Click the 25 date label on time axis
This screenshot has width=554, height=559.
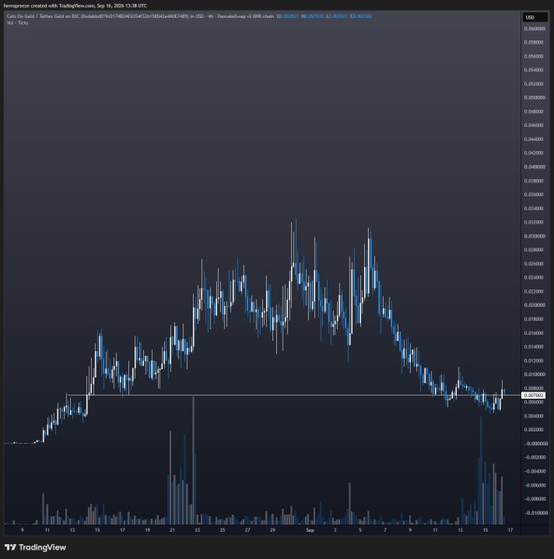223,530
